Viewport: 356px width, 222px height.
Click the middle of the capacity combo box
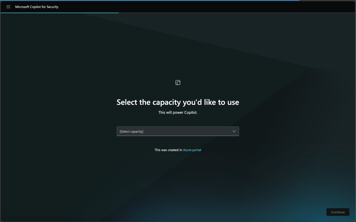[x=178, y=131]
